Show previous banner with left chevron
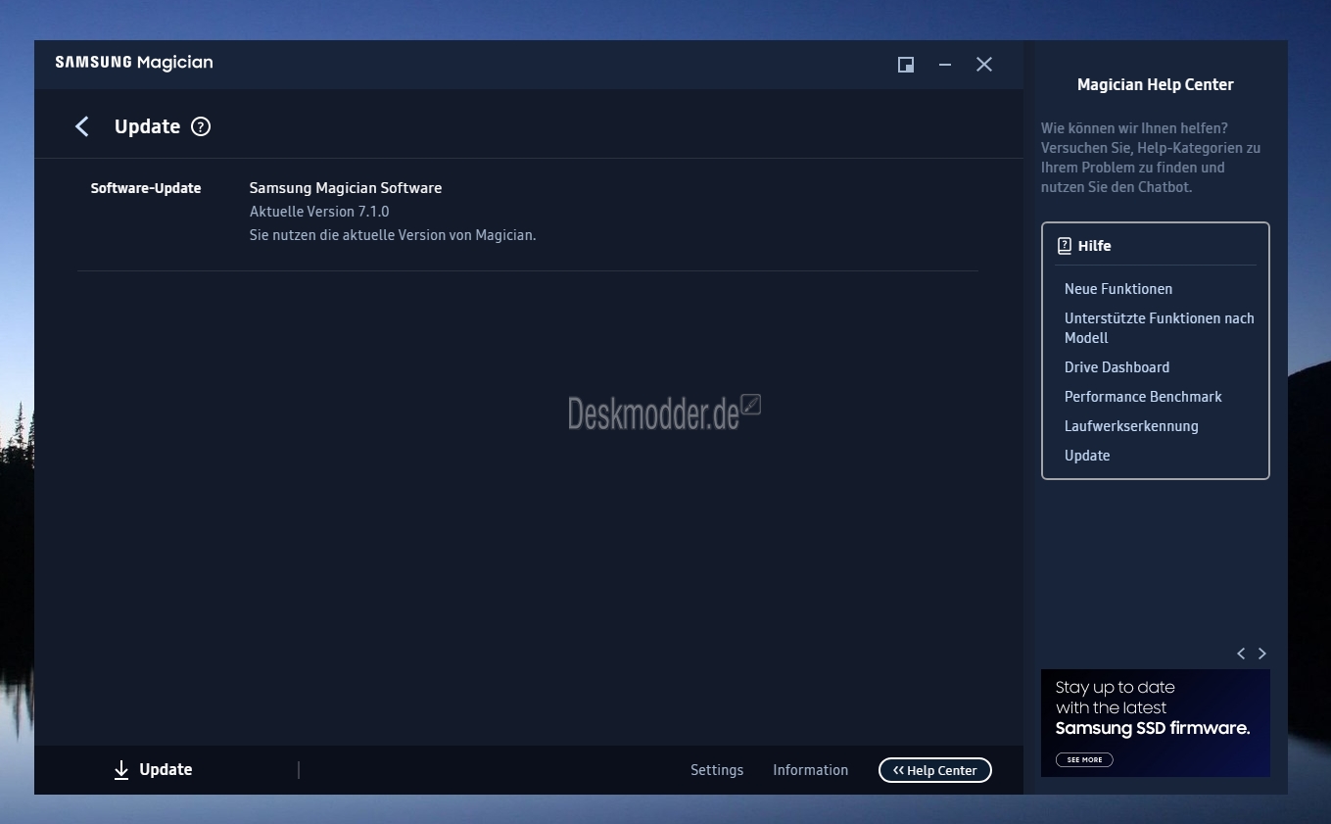Viewport: 1331px width, 824px height. tap(1241, 654)
